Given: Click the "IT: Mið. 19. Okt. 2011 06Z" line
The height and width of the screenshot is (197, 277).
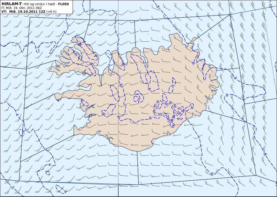Looking at the screenshot, I should 22,8.
